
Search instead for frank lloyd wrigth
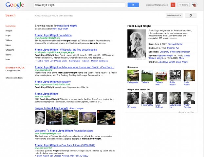pyautogui.click(x=60, y=29)
